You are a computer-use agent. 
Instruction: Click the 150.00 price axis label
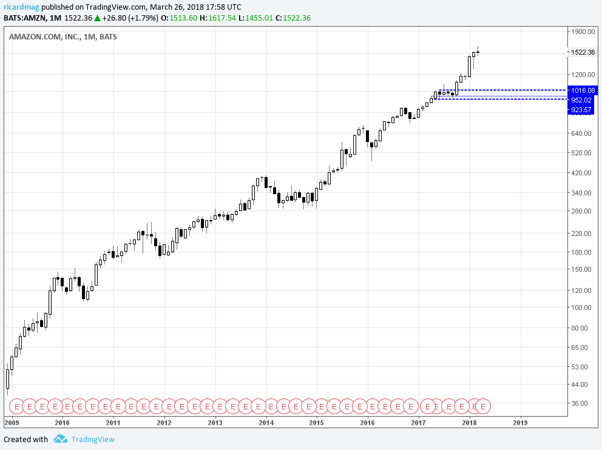(581, 269)
